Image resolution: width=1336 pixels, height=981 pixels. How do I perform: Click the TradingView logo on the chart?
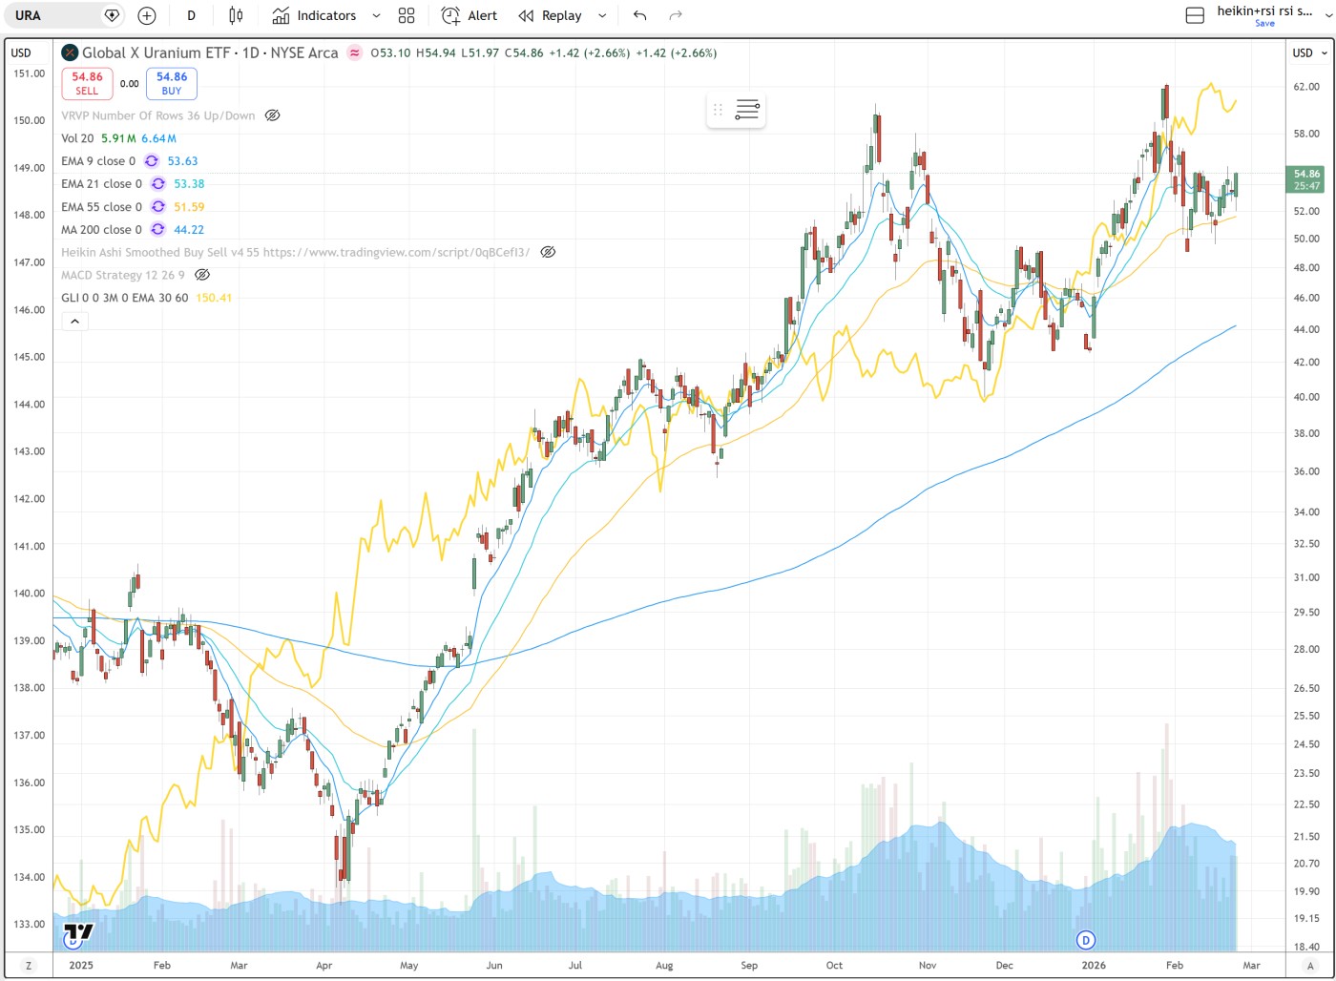[x=79, y=931]
